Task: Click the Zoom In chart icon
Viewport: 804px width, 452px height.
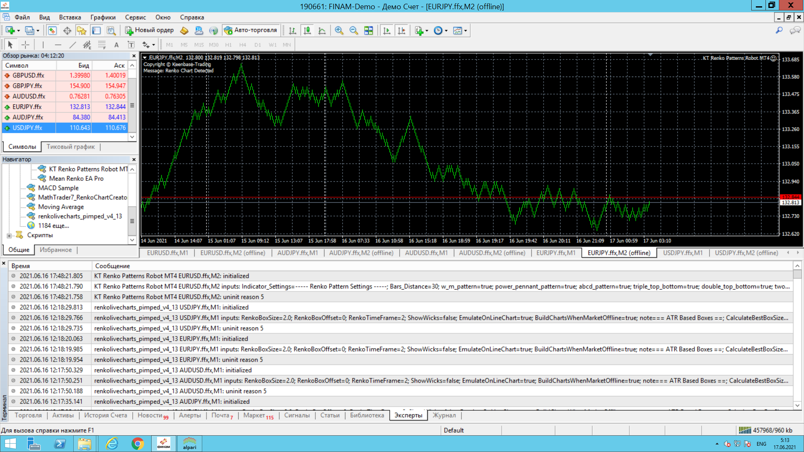Action: pos(339,31)
